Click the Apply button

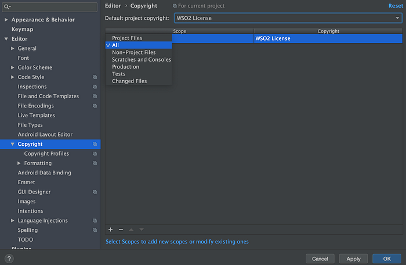pyautogui.click(x=353, y=259)
